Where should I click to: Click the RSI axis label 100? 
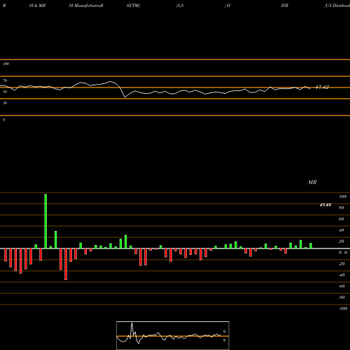(x=6, y=64)
